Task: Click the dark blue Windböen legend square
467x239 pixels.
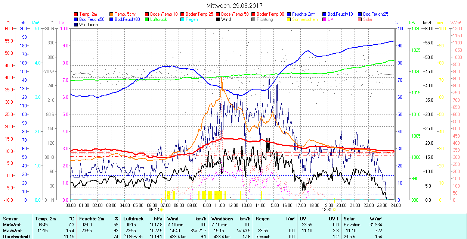Action: (x=76, y=25)
